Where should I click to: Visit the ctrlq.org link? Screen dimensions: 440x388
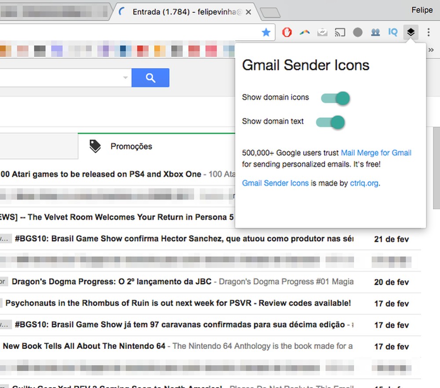pos(364,183)
